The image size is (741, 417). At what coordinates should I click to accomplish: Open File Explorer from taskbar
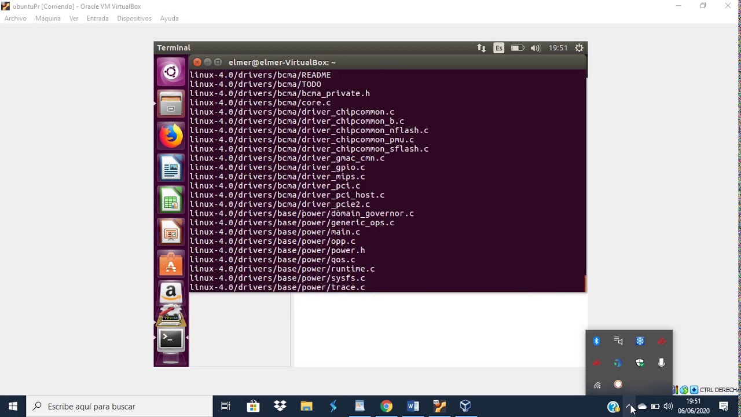[x=306, y=407]
